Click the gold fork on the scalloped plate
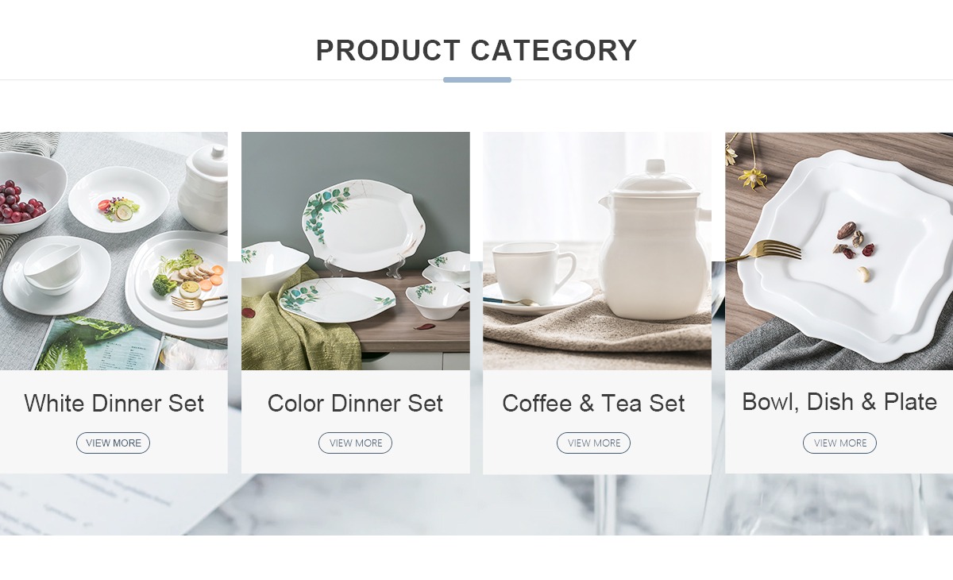The image size is (953, 580). (764, 253)
